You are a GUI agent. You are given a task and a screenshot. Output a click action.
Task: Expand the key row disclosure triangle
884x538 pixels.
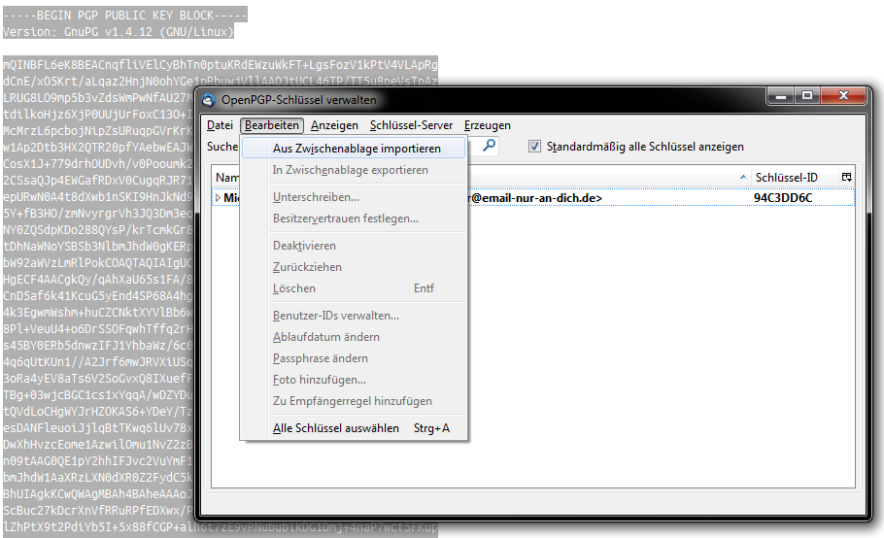pos(218,197)
